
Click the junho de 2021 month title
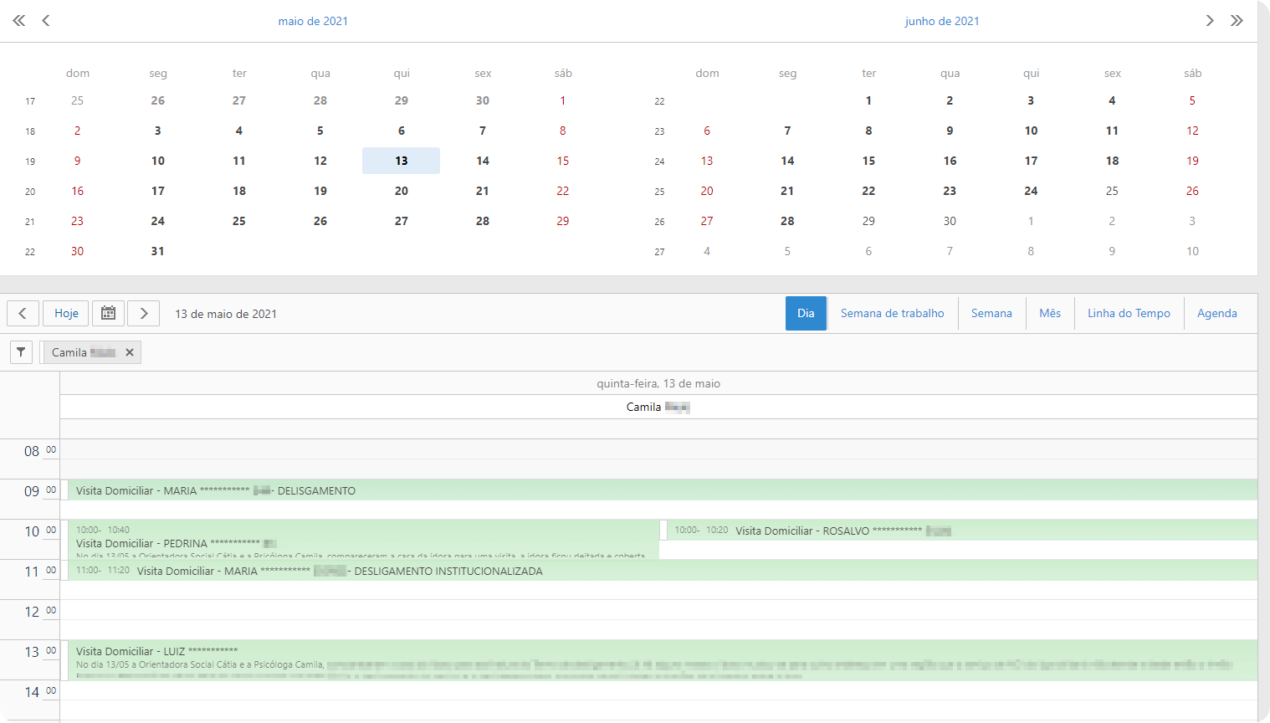[941, 21]
